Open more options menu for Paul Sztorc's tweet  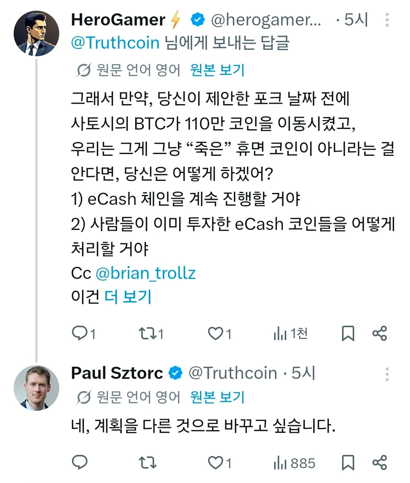tap(387, 374)
